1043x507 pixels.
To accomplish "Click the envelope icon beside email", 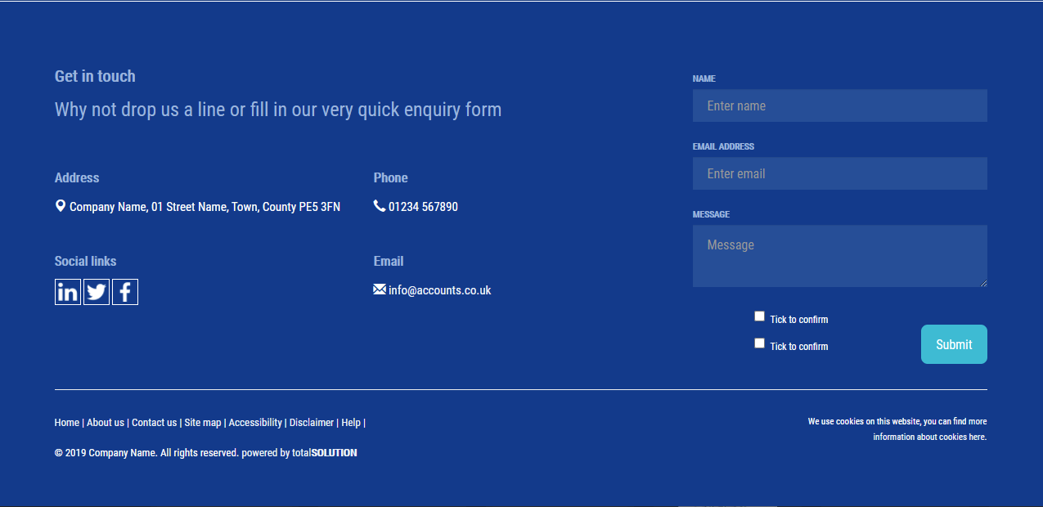I will pyautogui.click(x=380, y=289).
